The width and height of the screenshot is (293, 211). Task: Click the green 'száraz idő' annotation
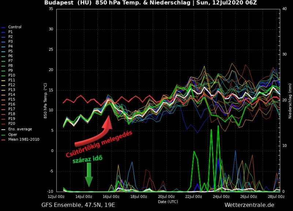(x=87, y=159)
